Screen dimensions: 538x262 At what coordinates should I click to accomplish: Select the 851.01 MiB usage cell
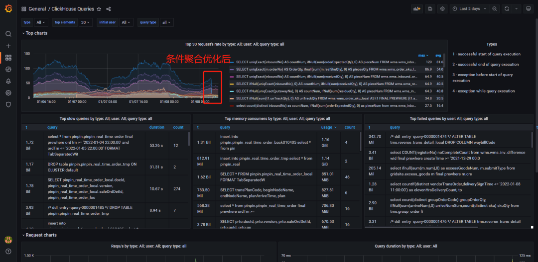pyautogui.click(x=329, y=177)
